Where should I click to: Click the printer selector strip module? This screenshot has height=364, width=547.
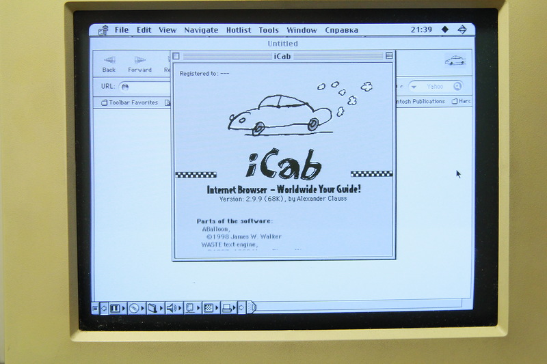click(227, 308)
